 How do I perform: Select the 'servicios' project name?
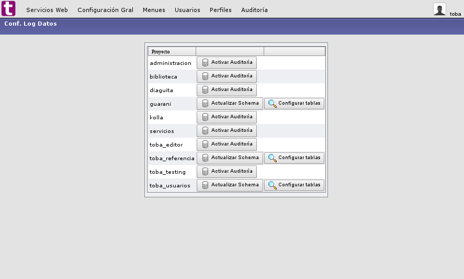tap(162, 131)
